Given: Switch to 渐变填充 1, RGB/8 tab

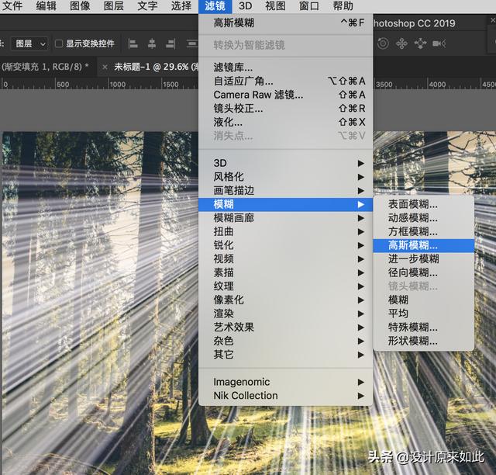Looking at the screenshot, I should tap(45, 67).
